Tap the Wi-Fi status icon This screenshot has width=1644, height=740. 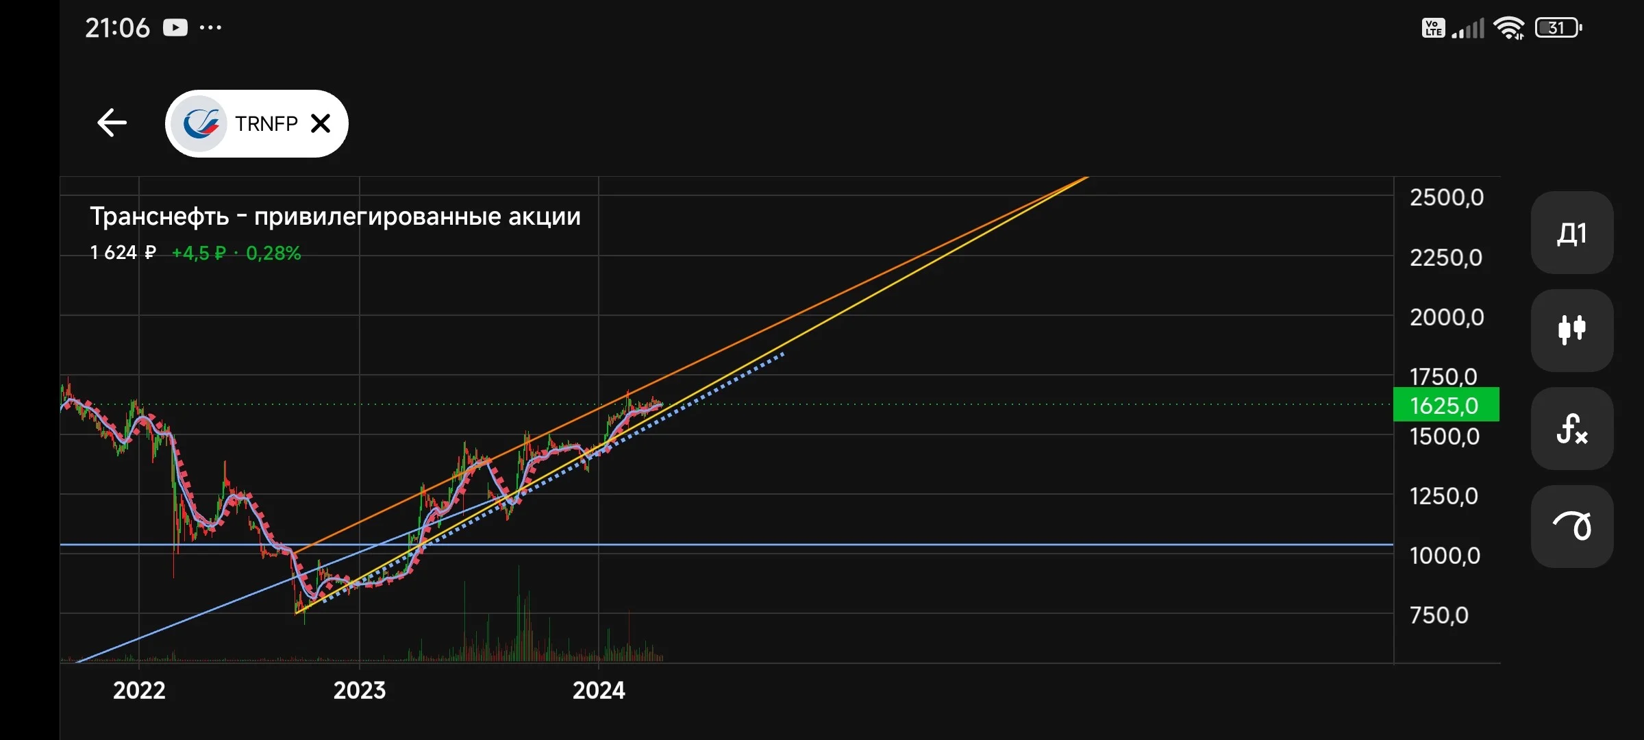pos(1509,28)
